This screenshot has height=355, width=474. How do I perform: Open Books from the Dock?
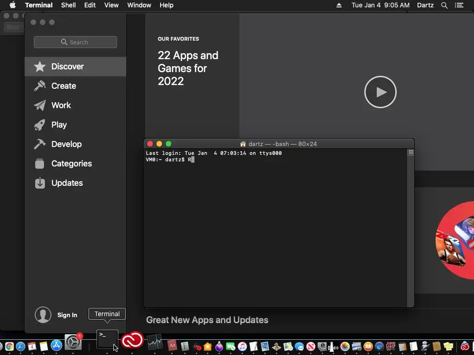[368, 347]
